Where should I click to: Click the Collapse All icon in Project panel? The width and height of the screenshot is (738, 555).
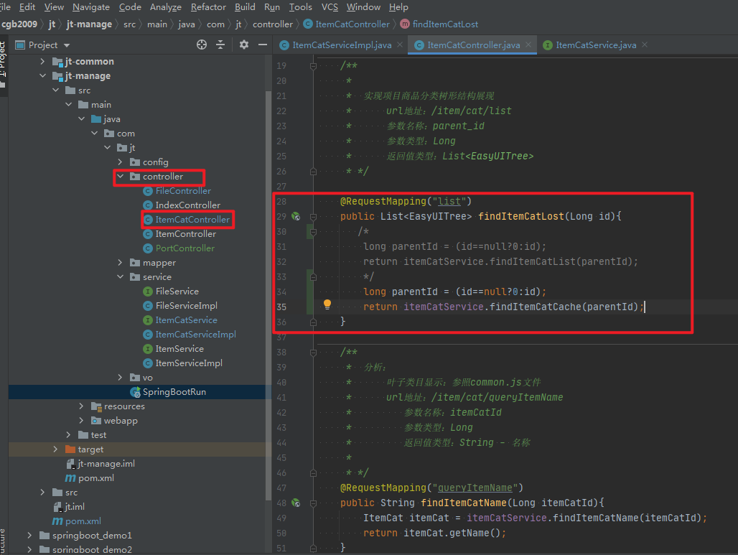point(220,45)
